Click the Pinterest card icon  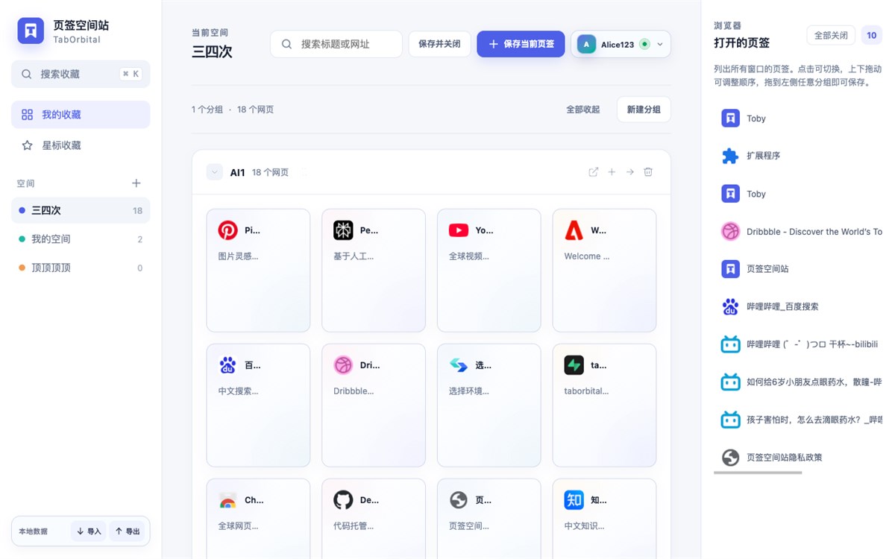pos(227,230)
